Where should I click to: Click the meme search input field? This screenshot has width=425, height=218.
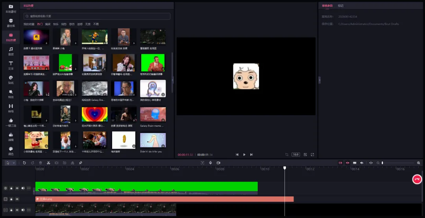click(97, 16)
